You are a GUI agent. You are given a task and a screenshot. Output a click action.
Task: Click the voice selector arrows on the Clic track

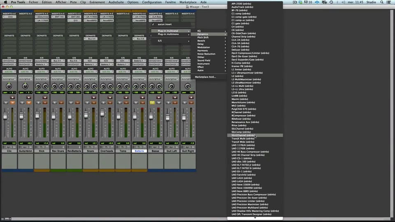pos(3,147)
